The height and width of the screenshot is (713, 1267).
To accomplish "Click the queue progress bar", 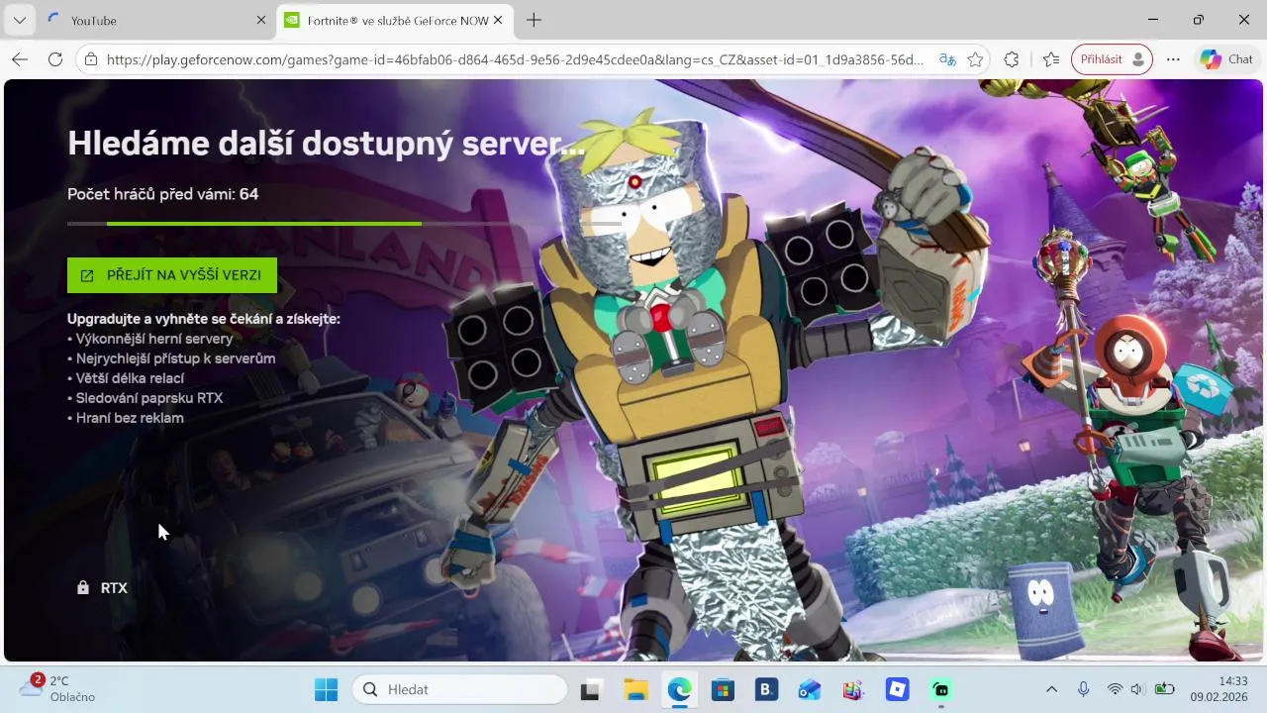I will (x=344, y=224).
